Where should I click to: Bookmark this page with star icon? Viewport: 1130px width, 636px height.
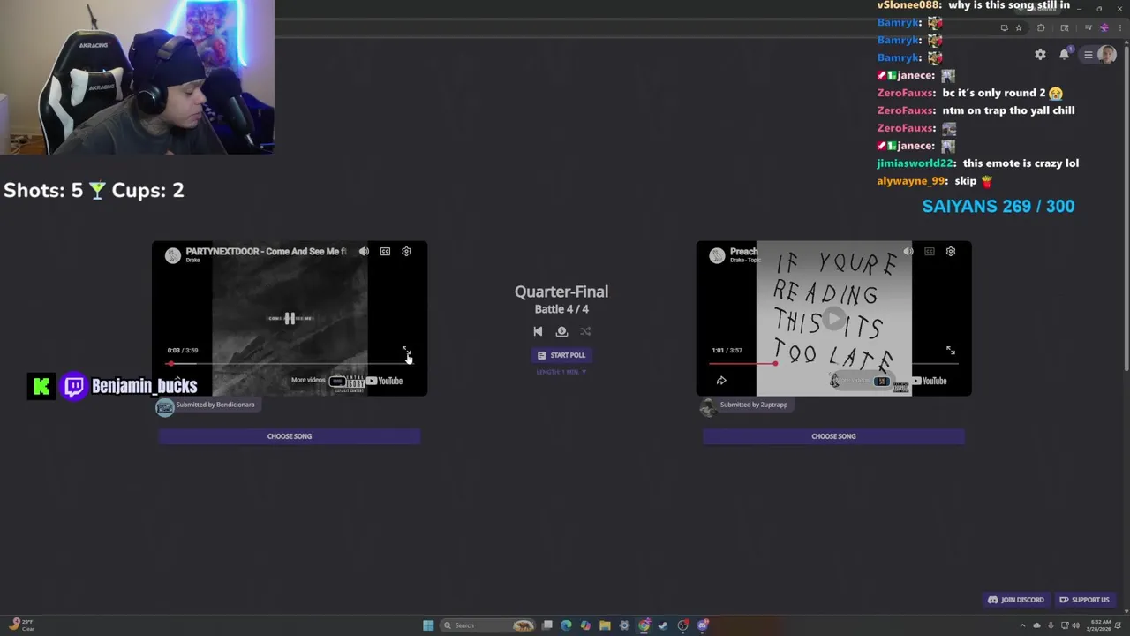1018,27
